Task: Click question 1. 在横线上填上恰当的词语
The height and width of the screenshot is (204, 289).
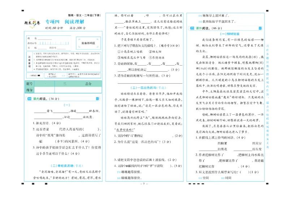Action: coord(220,137)
